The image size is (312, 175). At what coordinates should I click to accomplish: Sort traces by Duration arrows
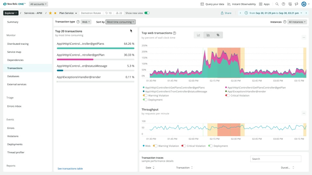click(293, 168)
